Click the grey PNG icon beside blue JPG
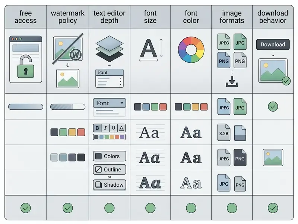Viewport: 298px width, 224px height. [x=240, y=184]
